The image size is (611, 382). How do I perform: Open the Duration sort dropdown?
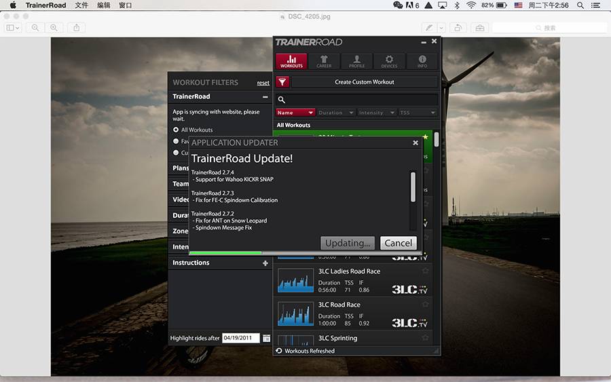point(336,113)
